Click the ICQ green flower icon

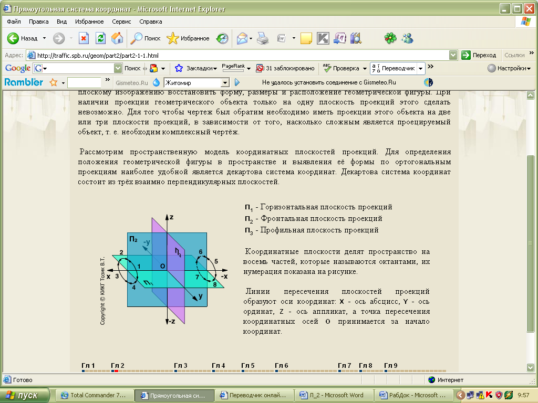(x=390, y=38)
